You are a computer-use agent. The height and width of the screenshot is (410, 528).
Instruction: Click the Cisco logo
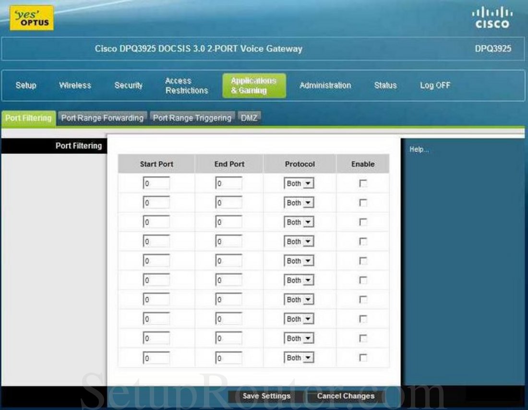(x=492, y=18)
